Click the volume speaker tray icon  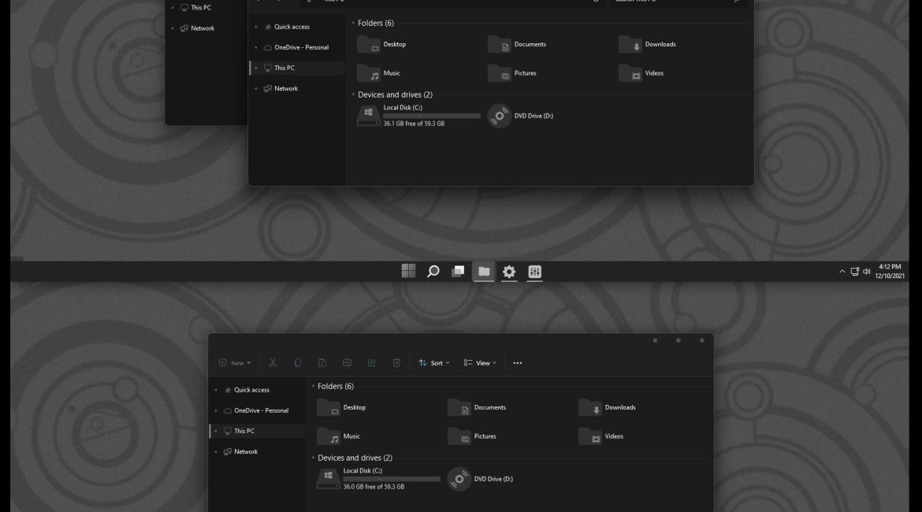click(867, 272)
